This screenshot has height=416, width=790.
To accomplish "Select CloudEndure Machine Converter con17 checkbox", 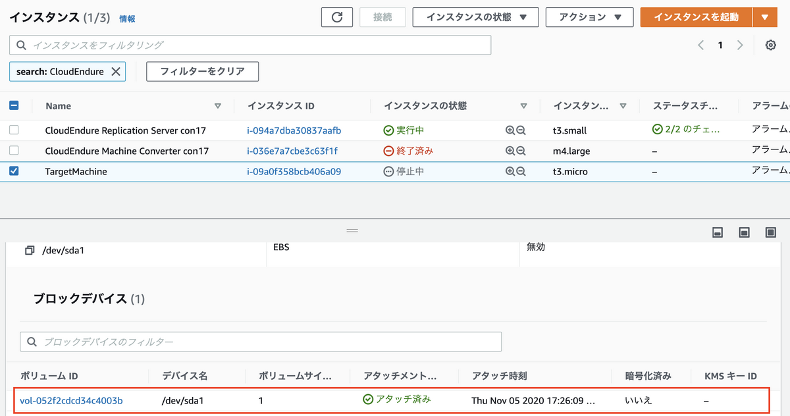I will click(14, 151).
